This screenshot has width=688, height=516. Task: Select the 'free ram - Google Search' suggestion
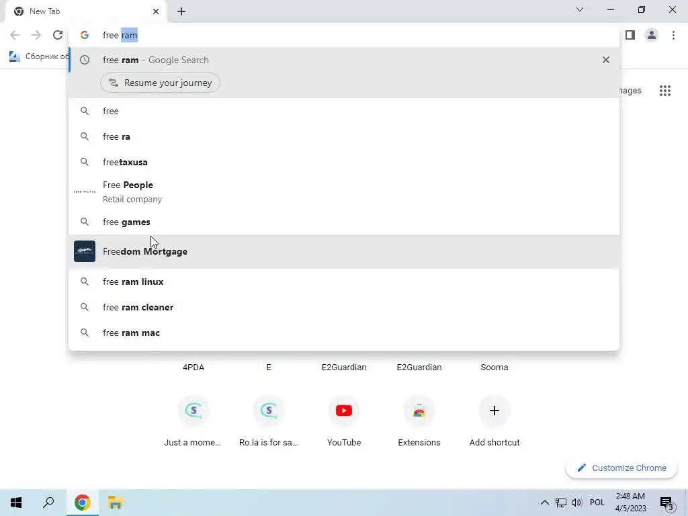click(x=344, y=60)
